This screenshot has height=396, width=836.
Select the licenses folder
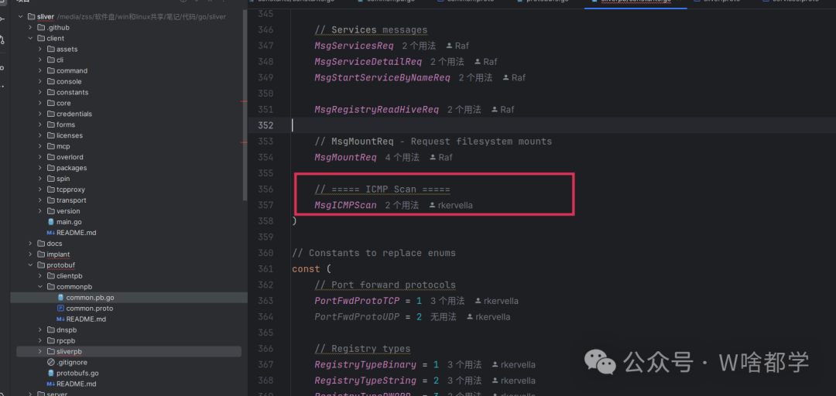click(70, 135)
